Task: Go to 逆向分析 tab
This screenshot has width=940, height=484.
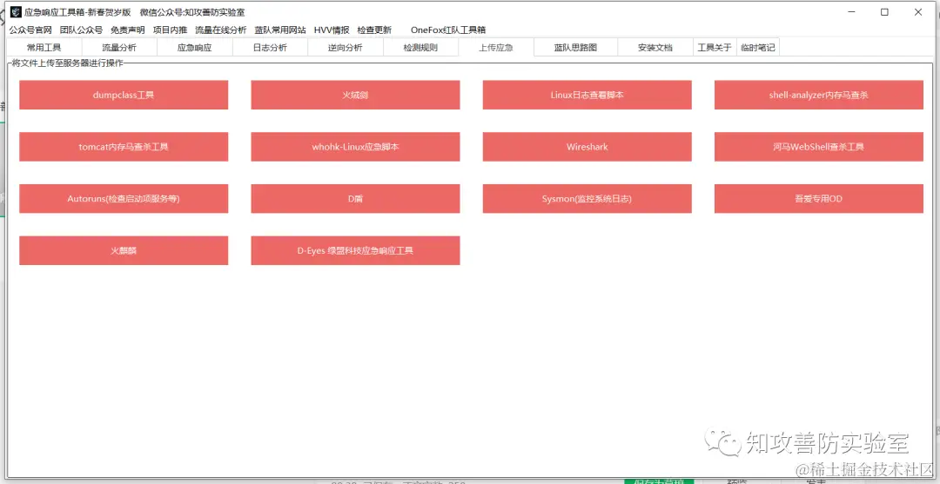Action: point(346,48)
